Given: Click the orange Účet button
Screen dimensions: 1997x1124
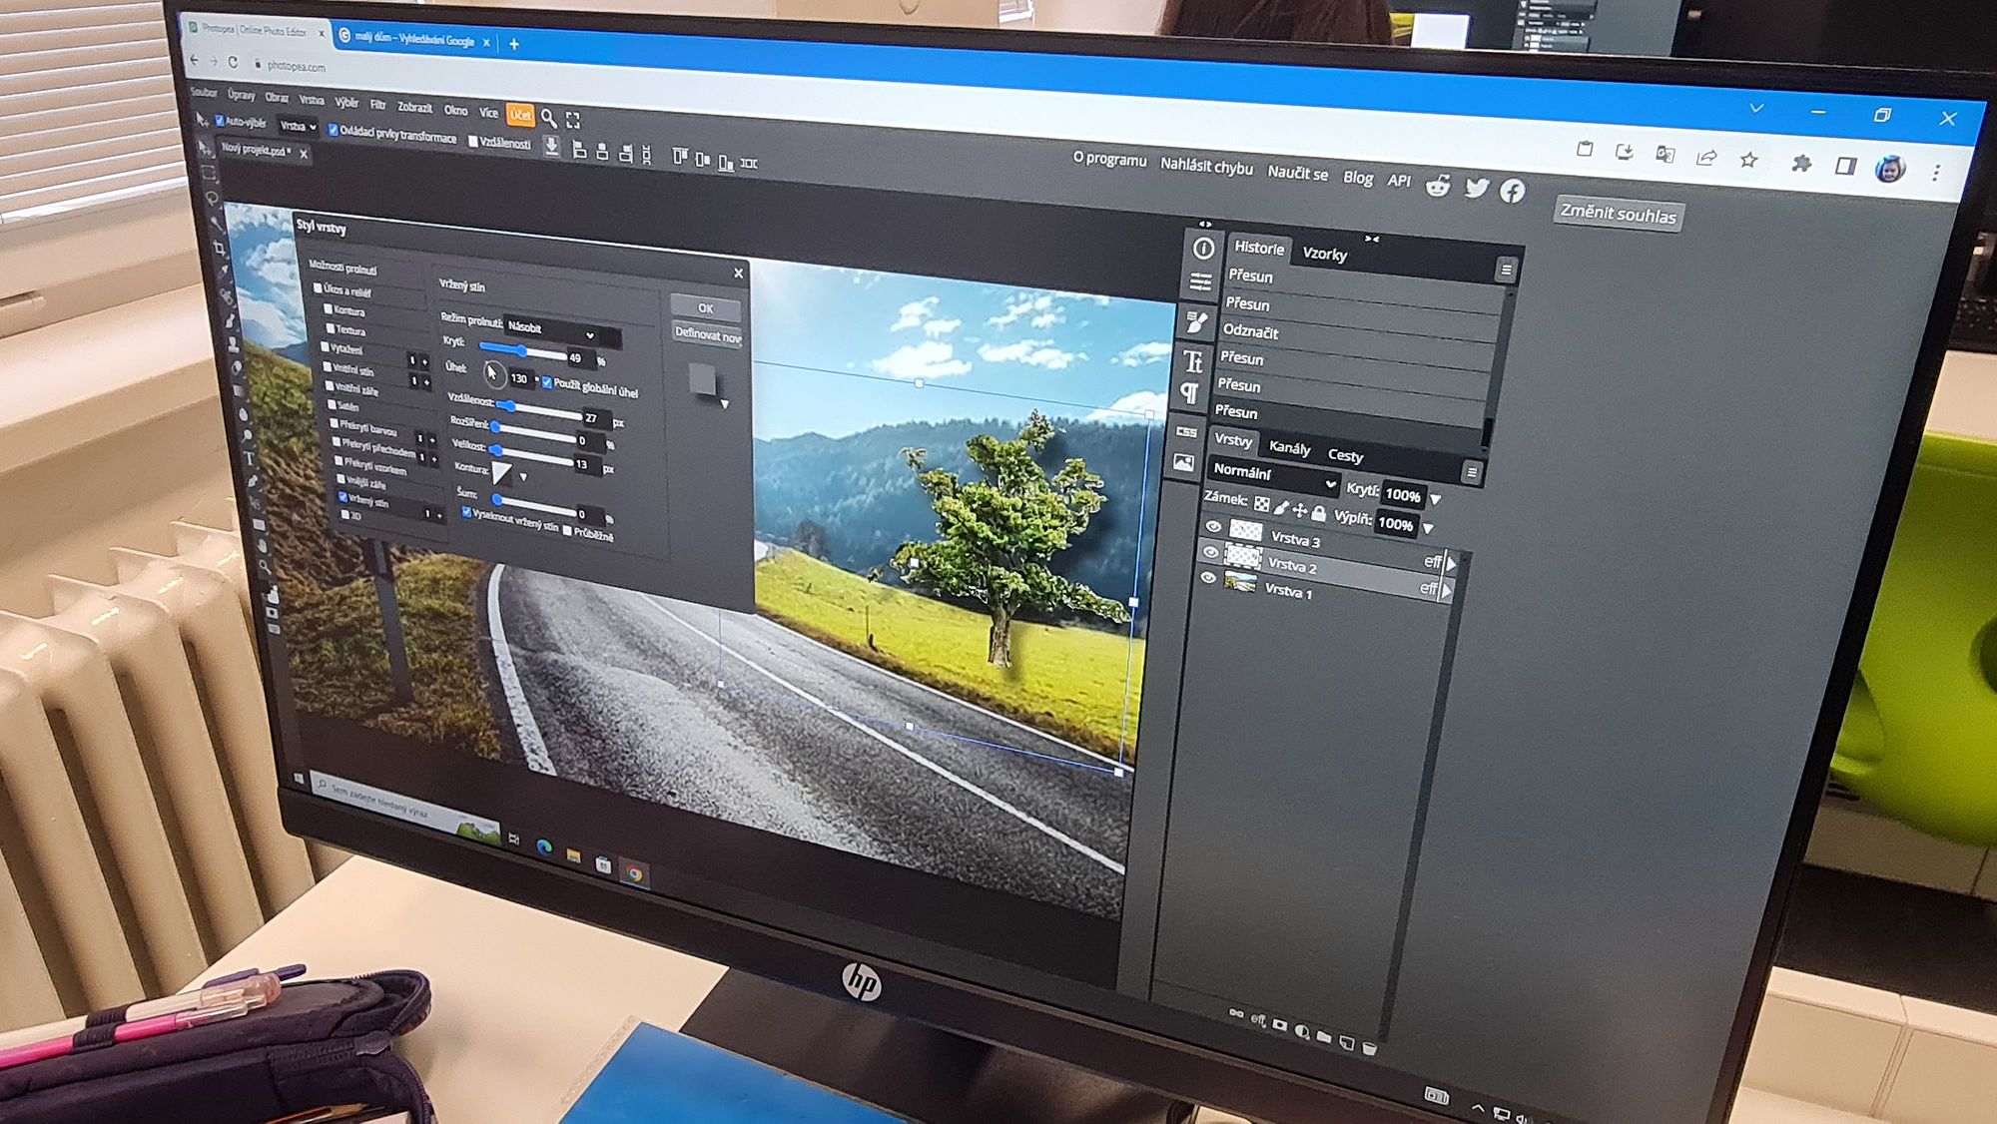Looking at the screenshot, I should point(520,115).
